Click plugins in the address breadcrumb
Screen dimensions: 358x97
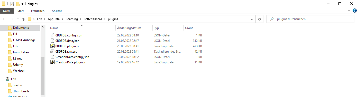pos(113,19)
